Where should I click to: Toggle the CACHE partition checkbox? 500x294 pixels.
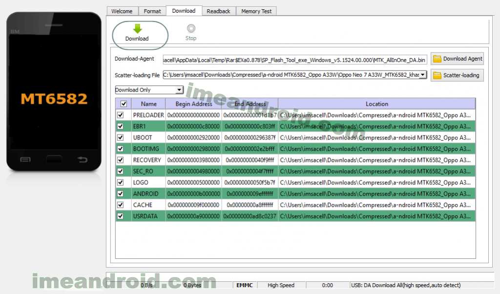point(120,205)
